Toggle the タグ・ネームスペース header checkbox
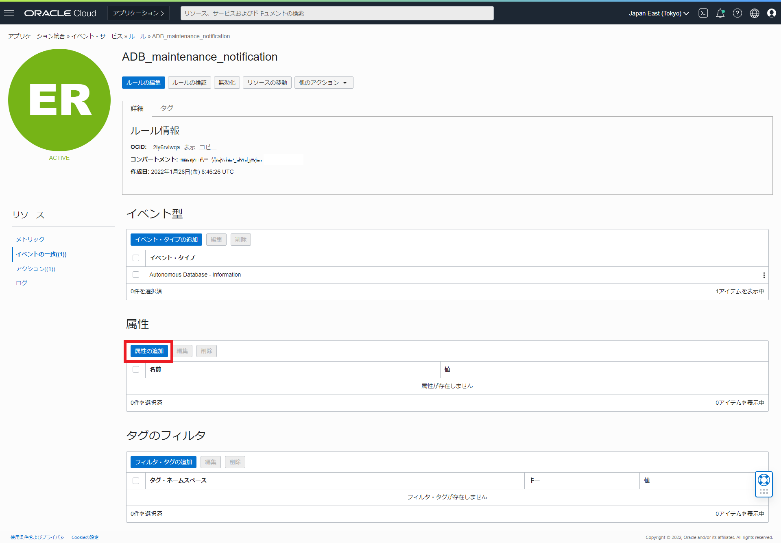Viewport: 781px width, 543px height. click(x=136, y=481)
